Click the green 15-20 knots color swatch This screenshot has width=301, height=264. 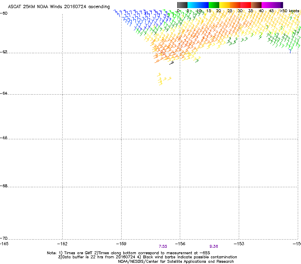click(x=214, y=5)
